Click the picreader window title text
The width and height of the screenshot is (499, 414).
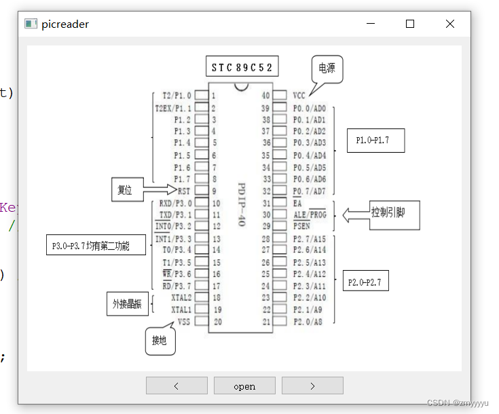click(x=65, y=24)
